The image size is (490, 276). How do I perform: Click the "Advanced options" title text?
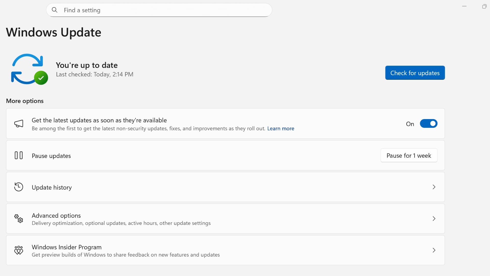pos(56,215)
